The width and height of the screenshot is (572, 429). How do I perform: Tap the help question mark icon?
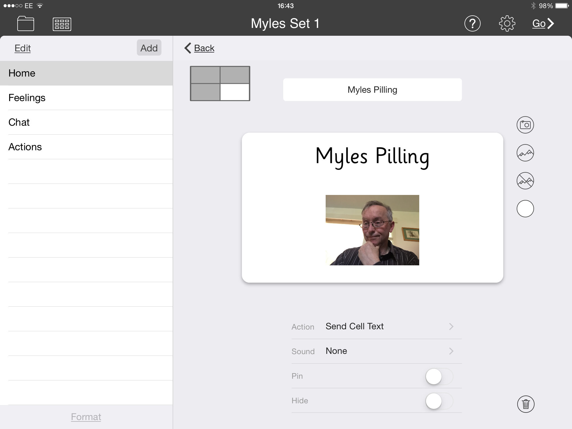(x=472, y=23)
